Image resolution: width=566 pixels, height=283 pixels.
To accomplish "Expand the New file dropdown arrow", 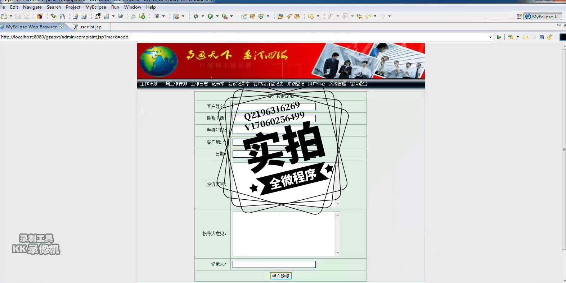I will pos(11,16).
